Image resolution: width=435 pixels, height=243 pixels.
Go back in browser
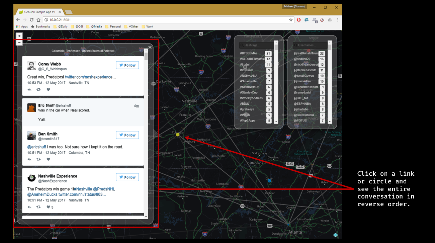[x=18, y=20]
